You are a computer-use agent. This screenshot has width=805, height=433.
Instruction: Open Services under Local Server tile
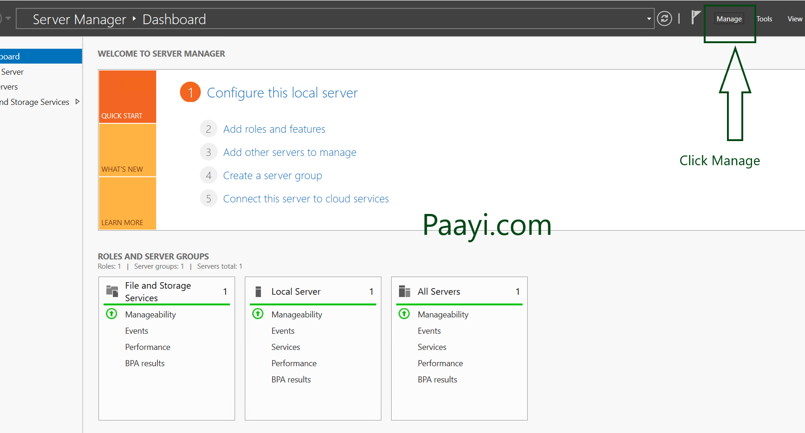coord(286,347)
